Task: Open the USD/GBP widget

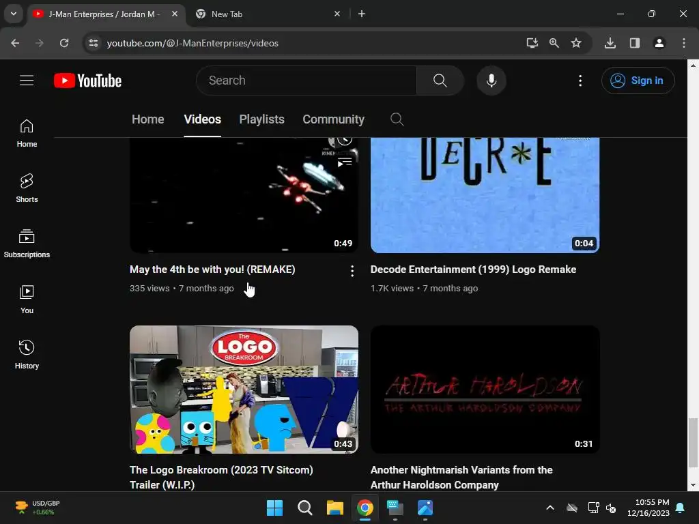Action: coord(37,508)
